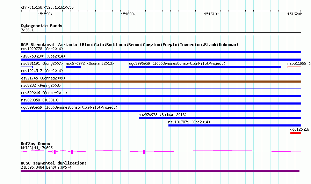Click the thin nsv8232 (Perry2008) line
Screen dimensions: 311x184
pyautogui.click(x=161, y=89)
